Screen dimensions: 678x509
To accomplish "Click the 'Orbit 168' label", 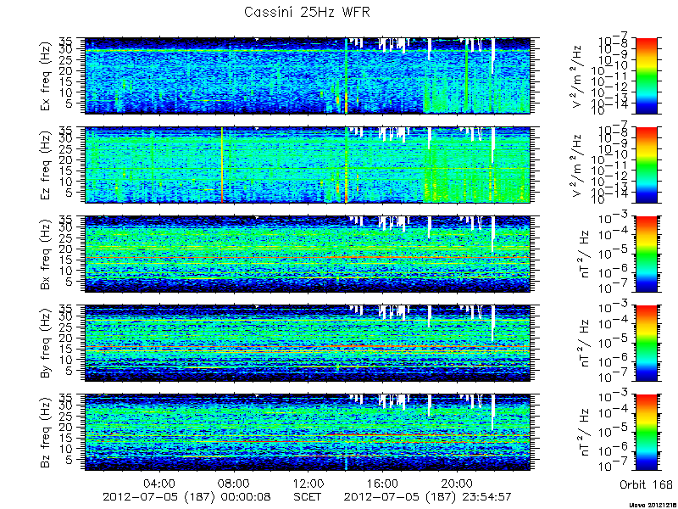I will pyautogui.click(x=646, y=484).
